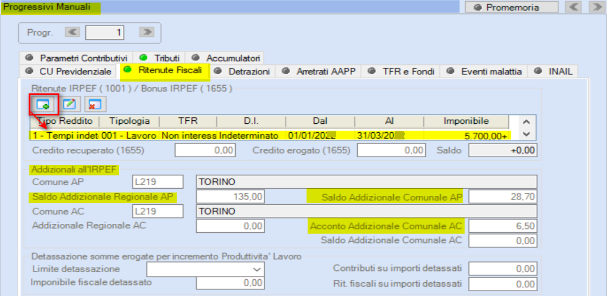Image resolution: width=608 pixels, height=296 pixels.
Task: Edit Saldo Addizionale Comunale AP value
Action: point(503,197)
